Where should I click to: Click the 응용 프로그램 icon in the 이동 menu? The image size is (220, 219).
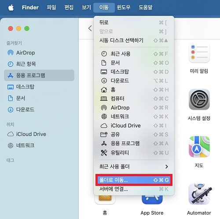coord(104,143)
